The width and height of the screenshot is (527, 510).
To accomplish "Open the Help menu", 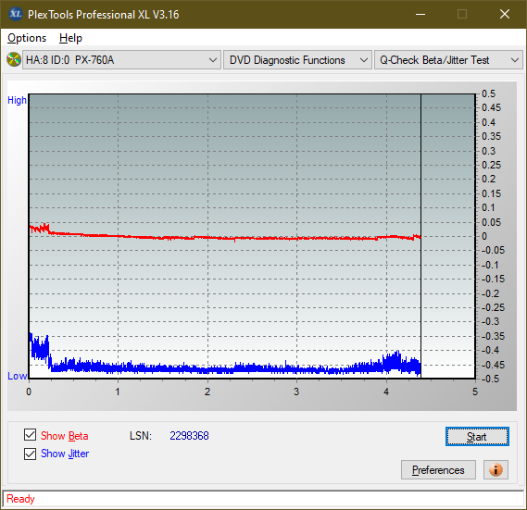I will [70, 38].
